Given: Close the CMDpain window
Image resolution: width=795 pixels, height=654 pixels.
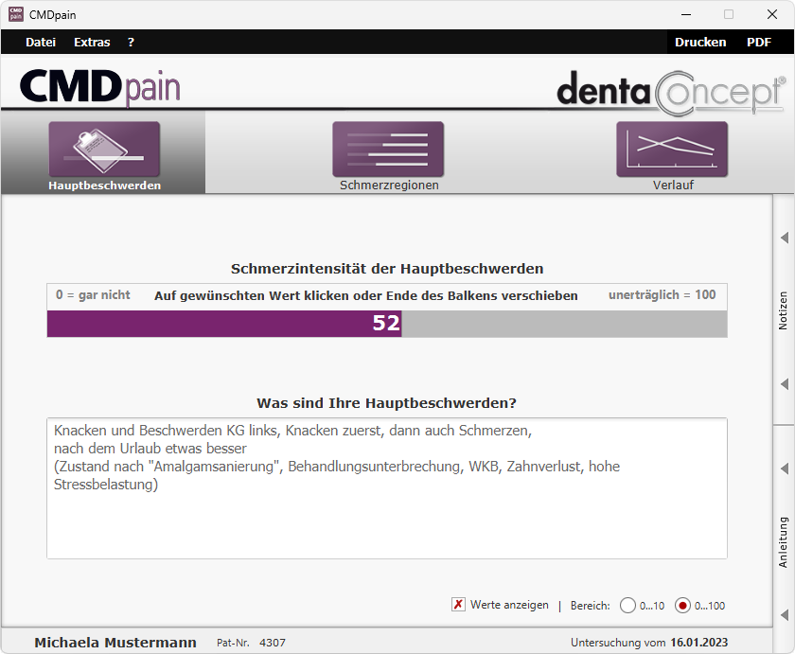Looking at the screenshot, I should [771, 14].
